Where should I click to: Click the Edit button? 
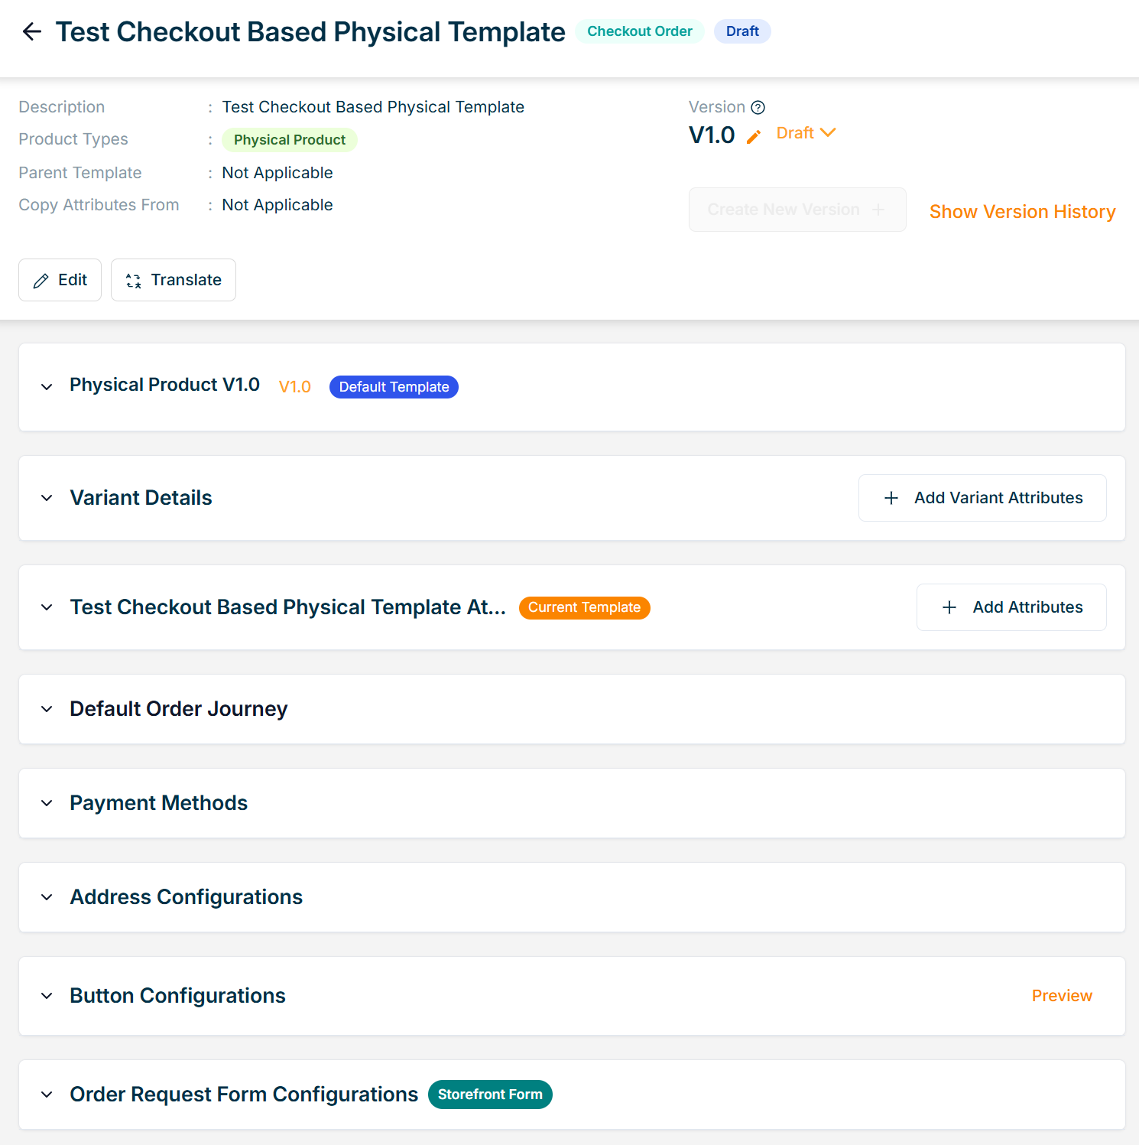60,280
